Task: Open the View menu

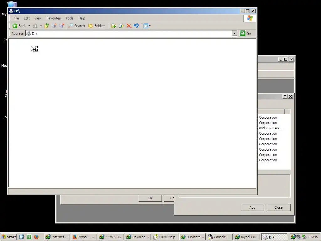Action: tap(38, 18)
